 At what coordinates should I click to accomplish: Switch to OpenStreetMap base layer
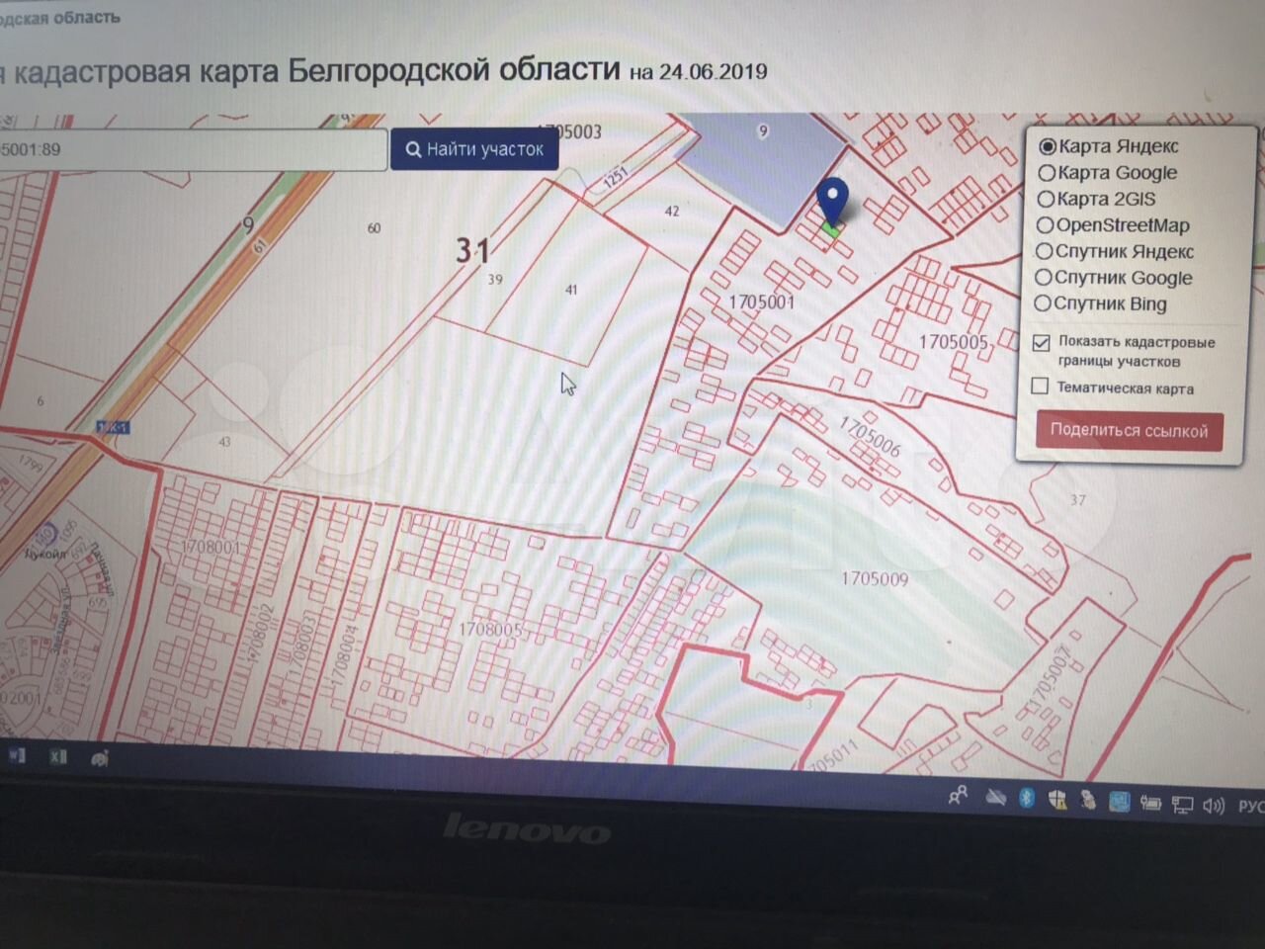click(x=1045, y=225)
